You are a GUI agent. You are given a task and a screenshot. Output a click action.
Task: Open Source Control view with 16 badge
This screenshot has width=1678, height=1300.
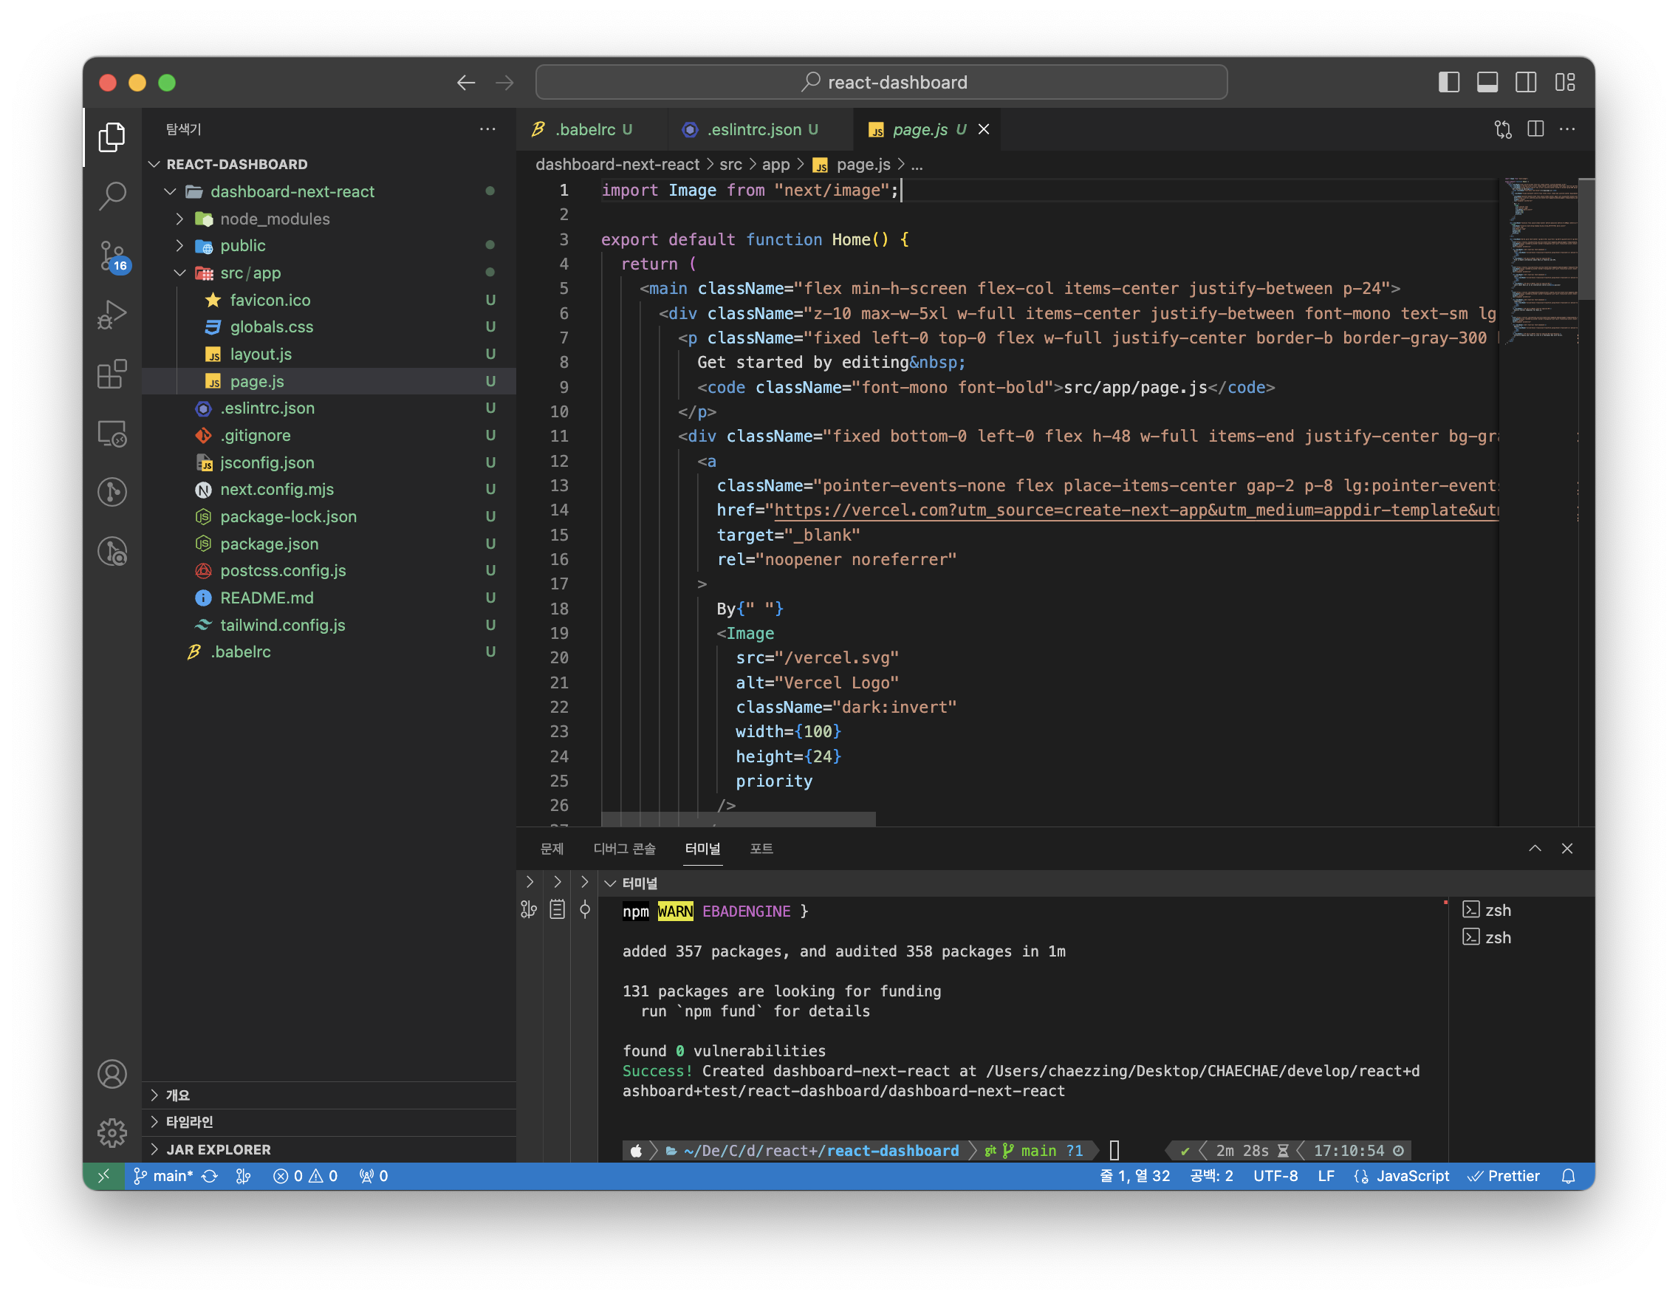point(112,255)
